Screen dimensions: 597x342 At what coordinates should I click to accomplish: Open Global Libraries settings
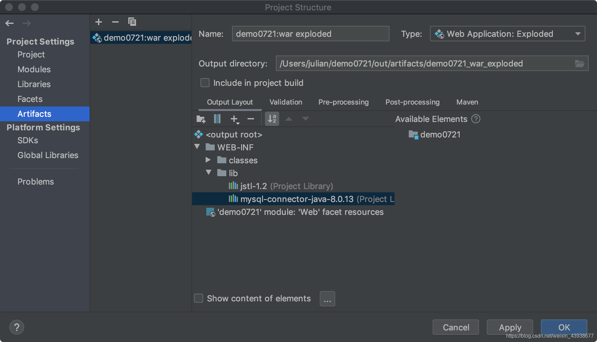[45, 155]
